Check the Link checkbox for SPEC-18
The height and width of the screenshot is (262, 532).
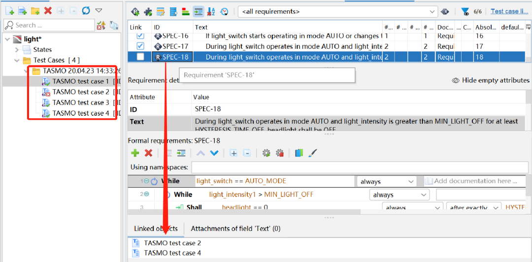(140, 57)
